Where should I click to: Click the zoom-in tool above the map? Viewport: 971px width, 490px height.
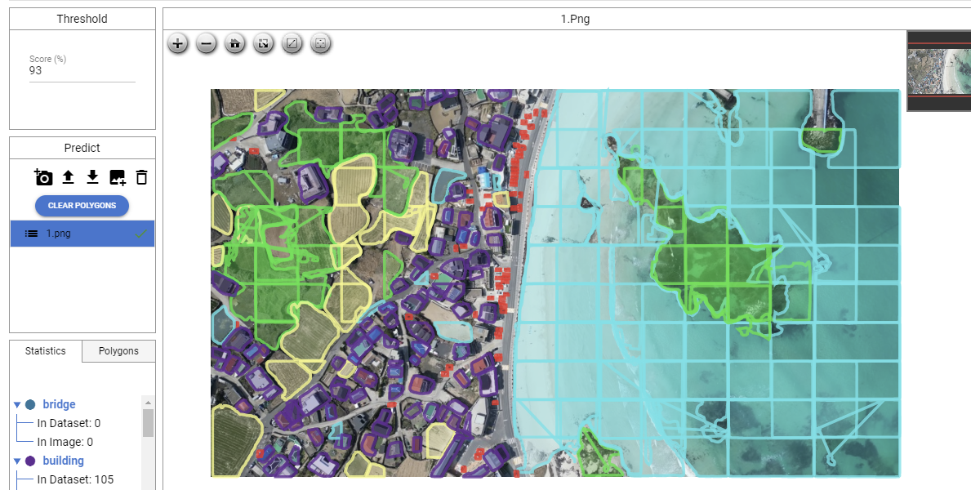click(x=177, y=43)
